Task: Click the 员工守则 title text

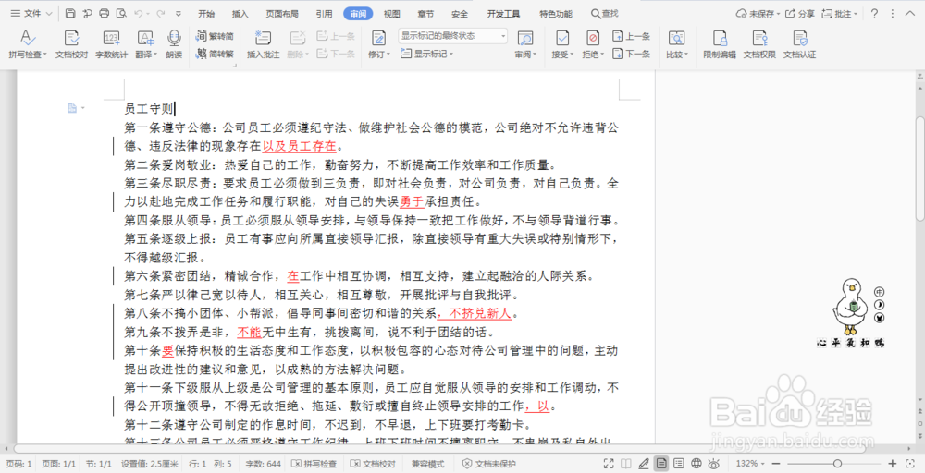Action: [149, 109]
